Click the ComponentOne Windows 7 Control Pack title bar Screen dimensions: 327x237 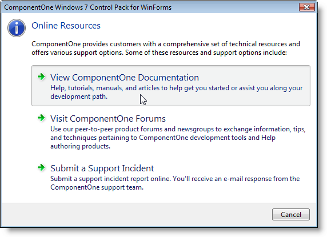tap(87, 7)
